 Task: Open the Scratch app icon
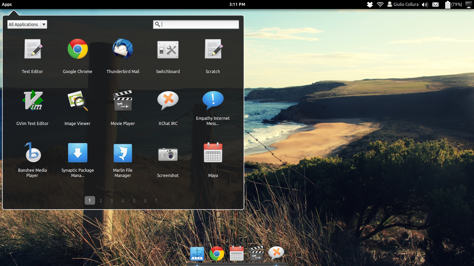click(213, 49)
